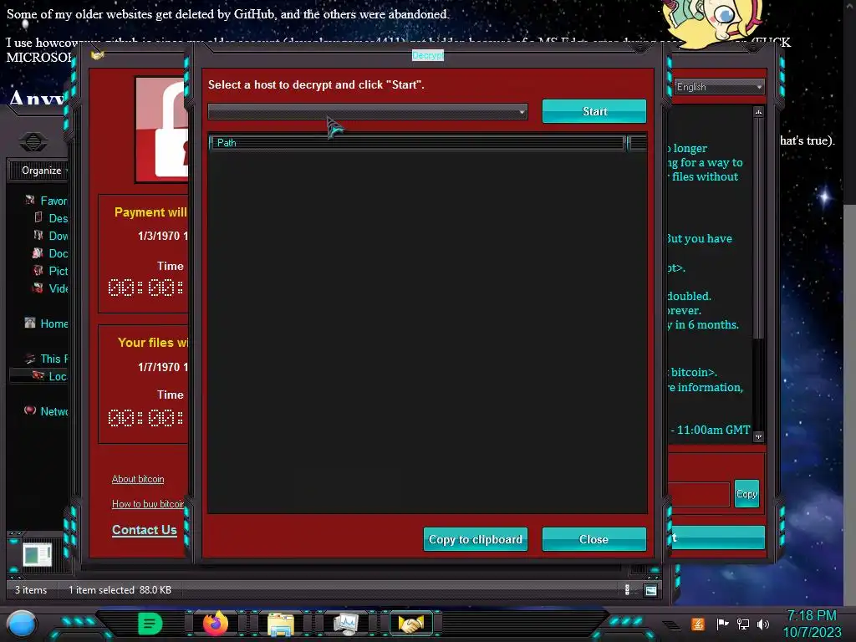The height and width of the screenshot is (642, 856).
Task: Select Network in the Explorer sidebar
Action: [x=53, y=411]
